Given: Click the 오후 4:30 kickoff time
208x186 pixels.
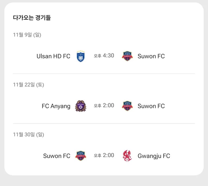Looking at the screenshot, I should 104,56.
